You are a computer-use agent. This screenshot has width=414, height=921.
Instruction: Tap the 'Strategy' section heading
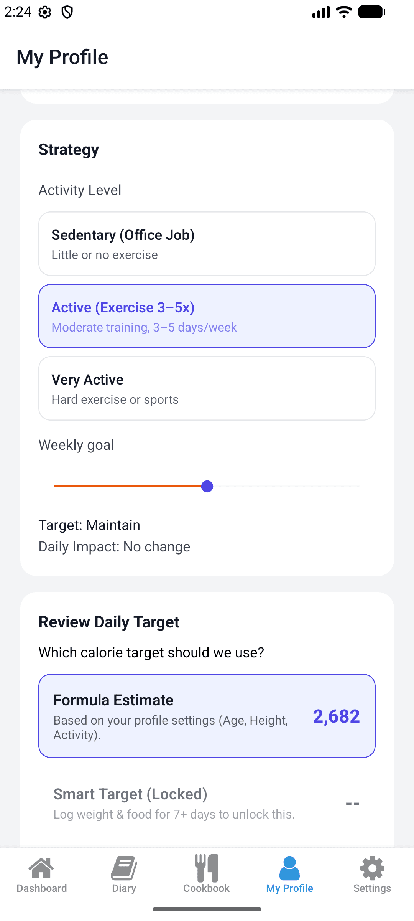click(68, 150)
